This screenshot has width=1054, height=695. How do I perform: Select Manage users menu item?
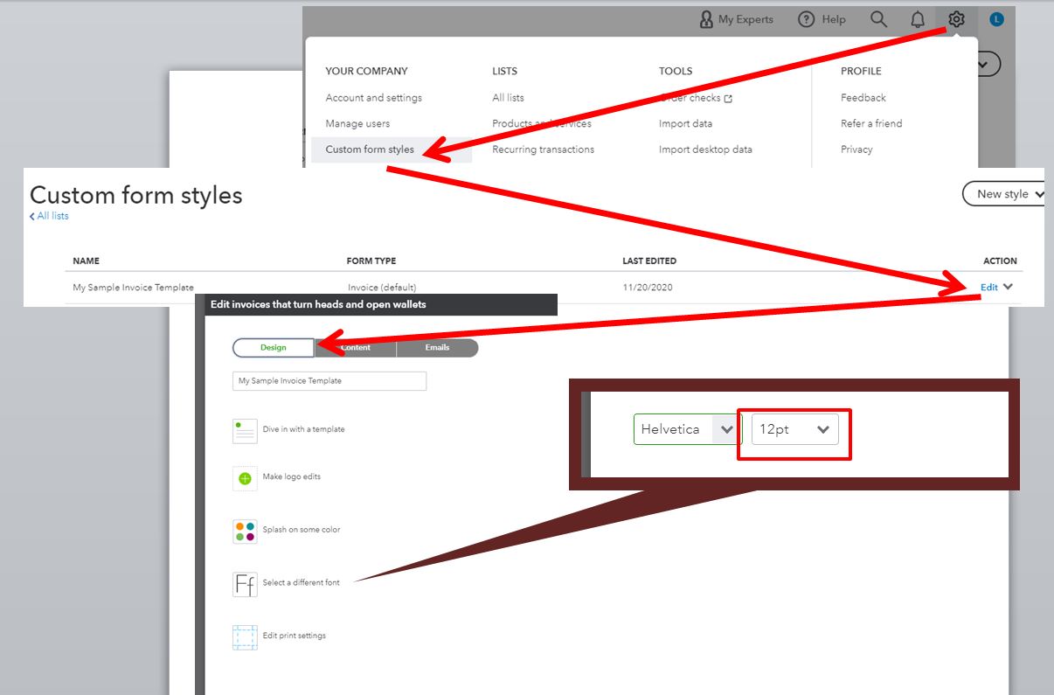tap(357, 123)
